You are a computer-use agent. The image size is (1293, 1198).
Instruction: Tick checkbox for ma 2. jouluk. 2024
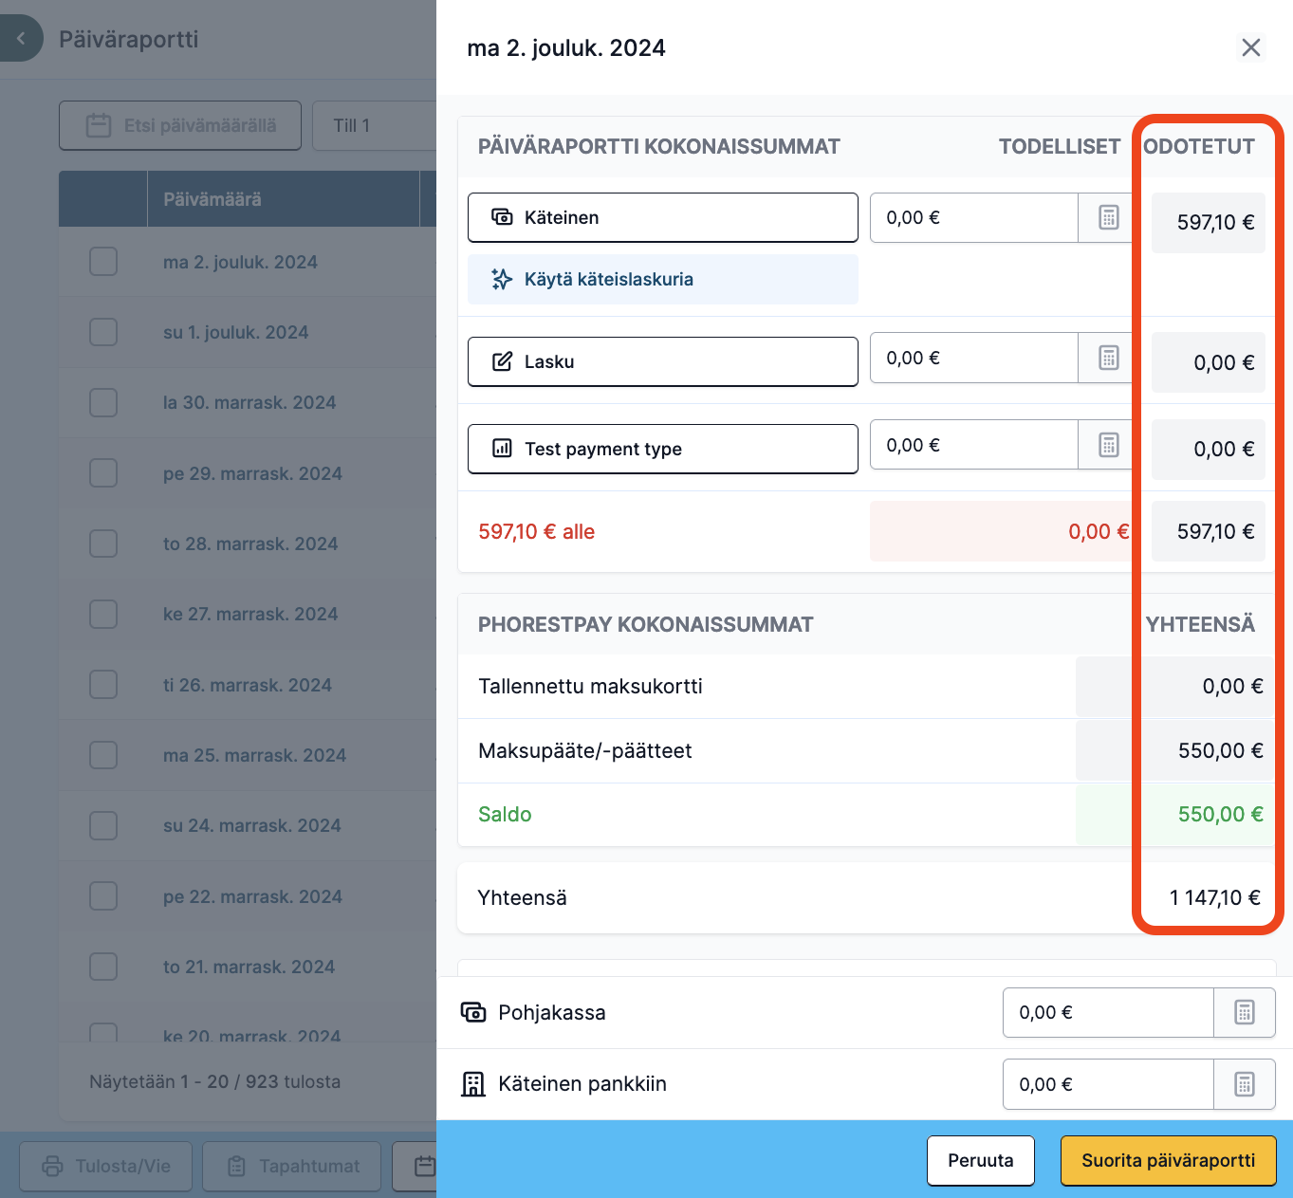click(x=103, y=262)
